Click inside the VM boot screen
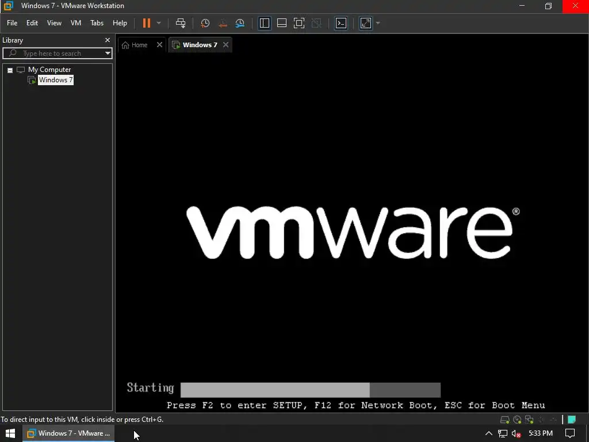Viewport: 589px width, 442px height. tap(351, 233)
